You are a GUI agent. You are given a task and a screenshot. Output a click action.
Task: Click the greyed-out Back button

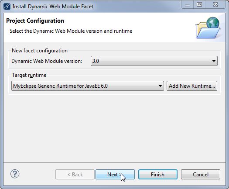75,175
